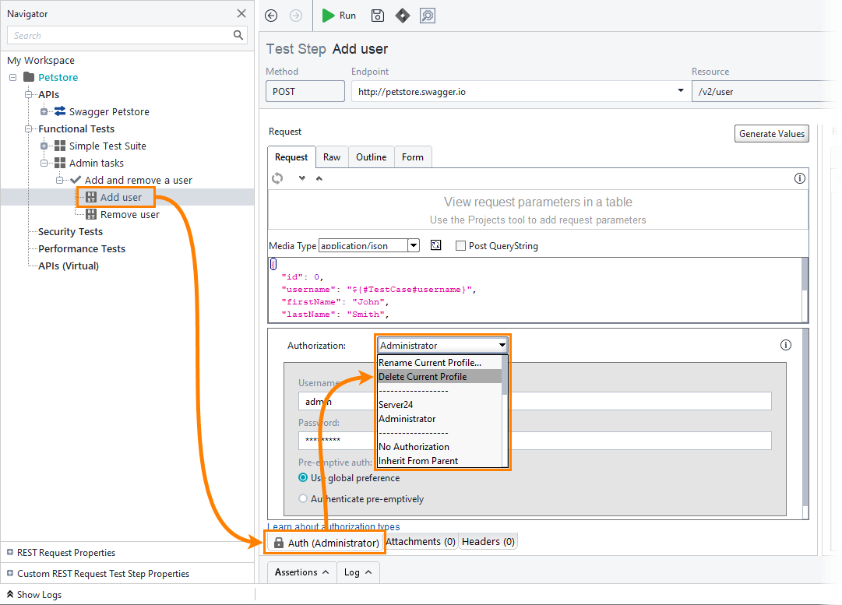Switch to the Raw request tab
842x605 pixels.
click(332, 157)
